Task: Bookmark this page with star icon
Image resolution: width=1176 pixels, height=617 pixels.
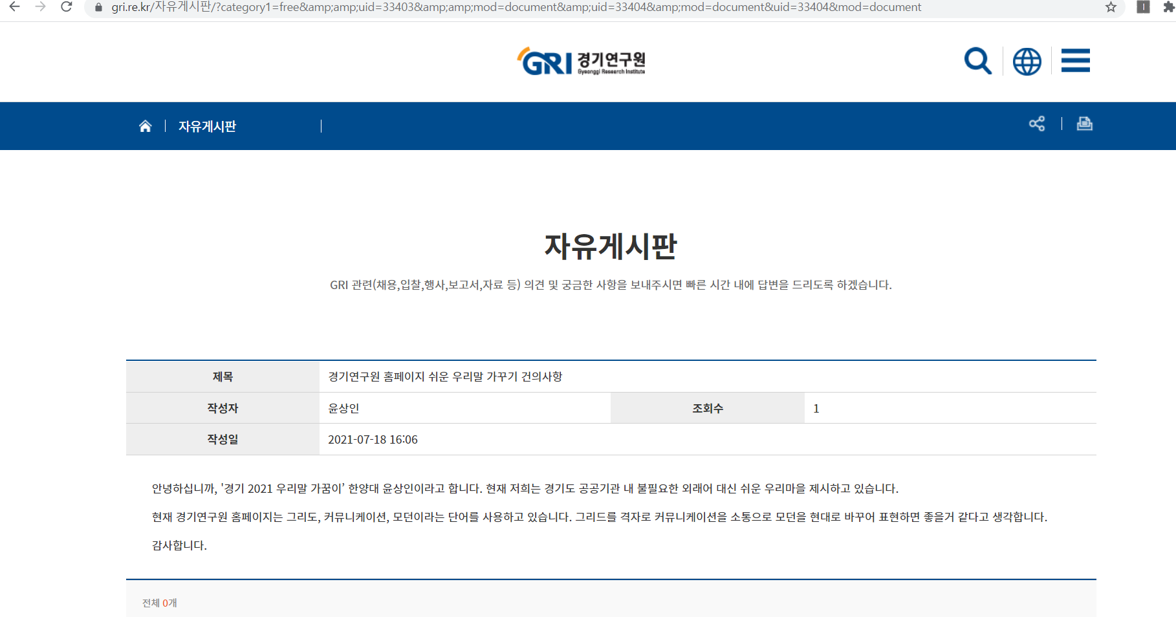Action: point(1111,7)
